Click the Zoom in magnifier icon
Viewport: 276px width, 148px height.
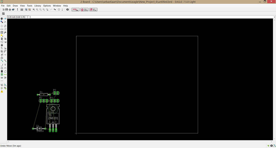pyautogui.click(x=37, y=10)
